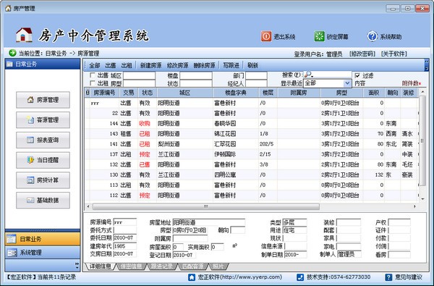Click the green 锁定屏幕 lock screen icon
Screen dimensions: 434x286
tap(319, 36)
